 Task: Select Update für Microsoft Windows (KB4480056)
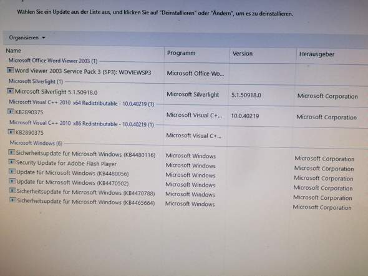pyautogui.click(x=72, y=173)
